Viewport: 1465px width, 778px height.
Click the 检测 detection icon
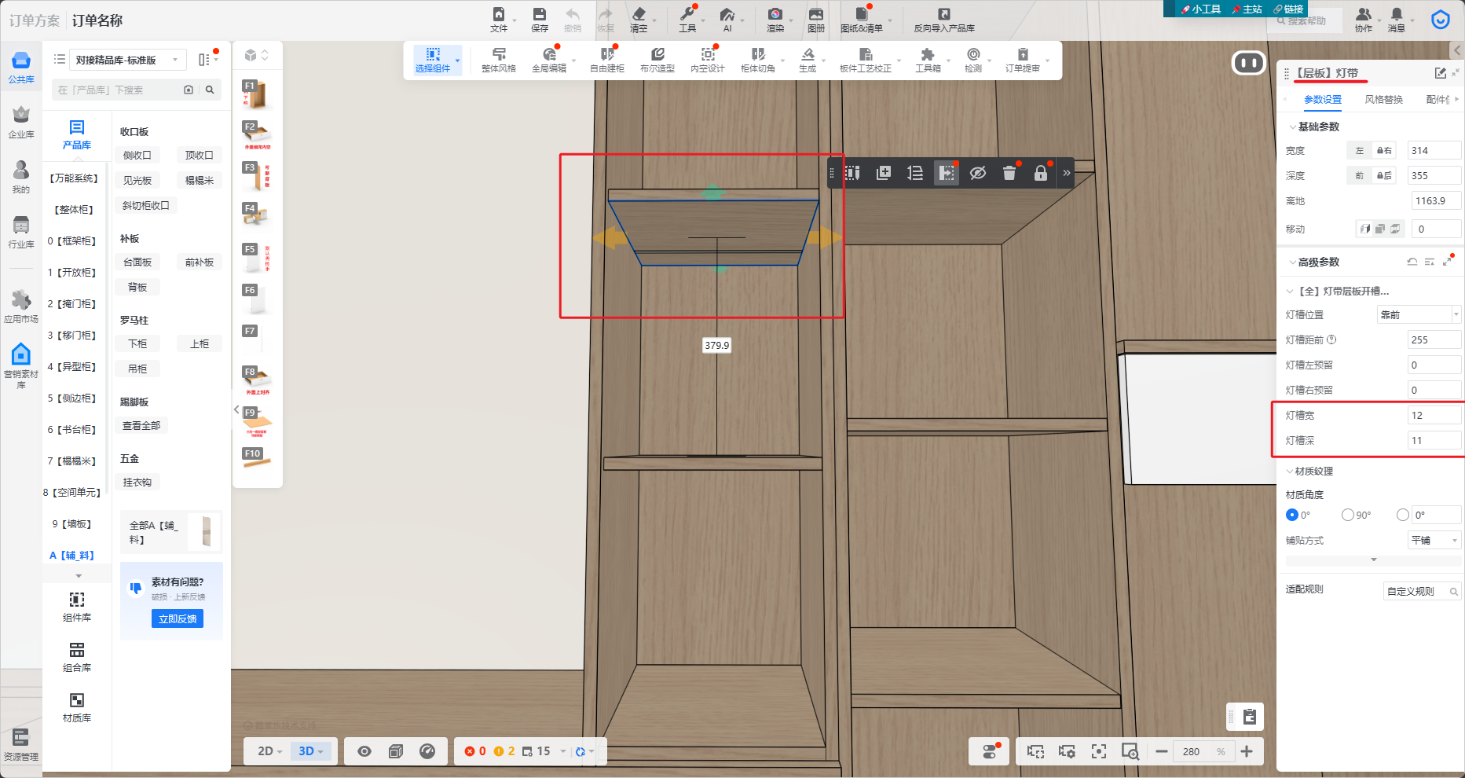coord(973,59)
